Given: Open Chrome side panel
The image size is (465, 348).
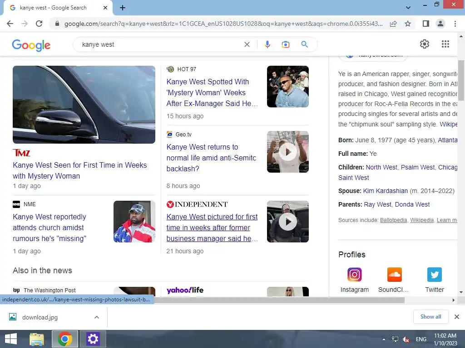Looking at the screenshot, I should (x=425, y=24).
